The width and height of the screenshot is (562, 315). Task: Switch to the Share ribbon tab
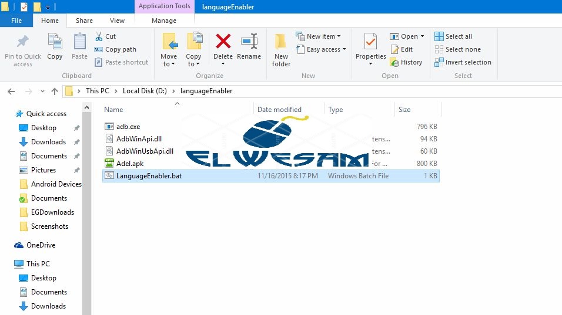tap(84, 21)
